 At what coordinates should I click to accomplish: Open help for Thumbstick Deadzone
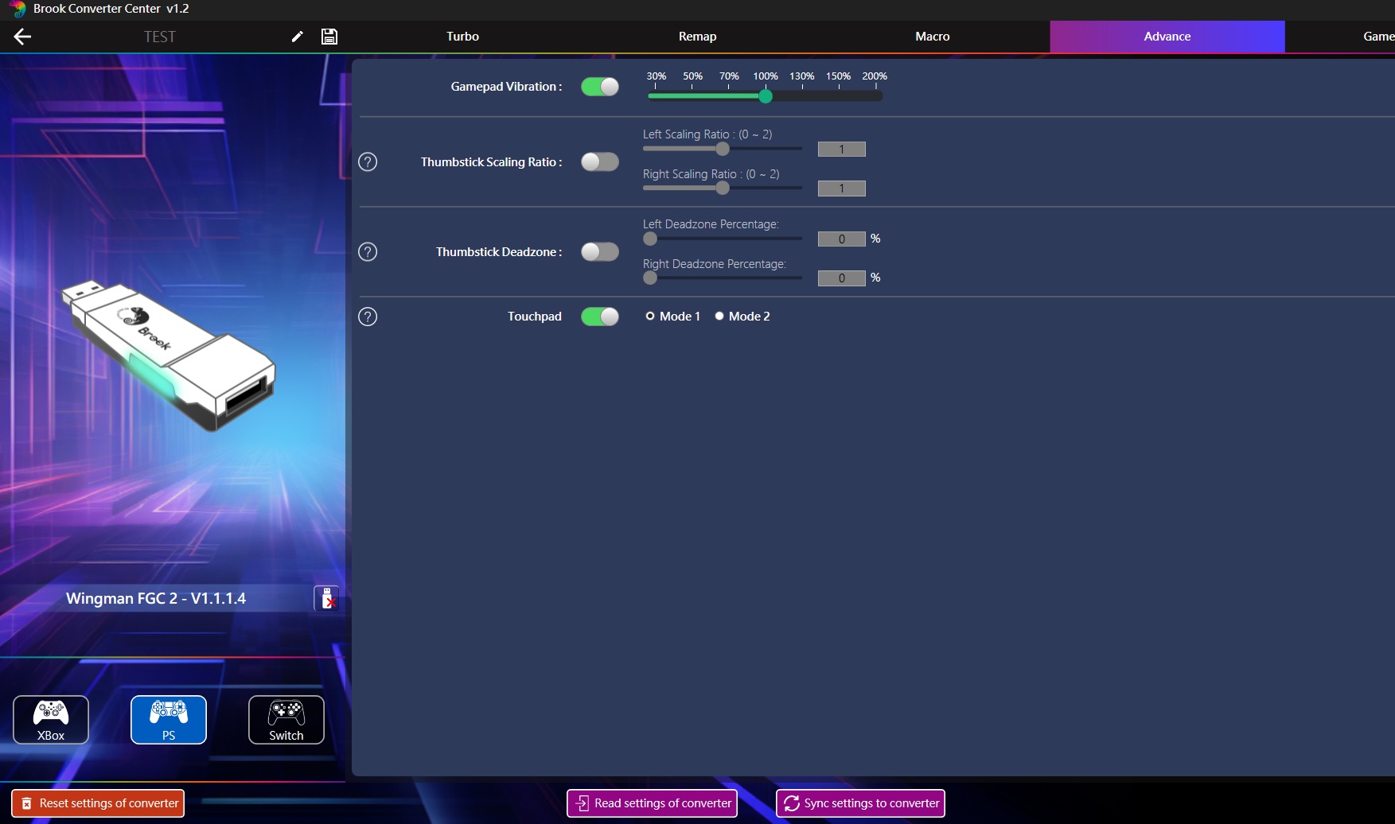[368, 252]
